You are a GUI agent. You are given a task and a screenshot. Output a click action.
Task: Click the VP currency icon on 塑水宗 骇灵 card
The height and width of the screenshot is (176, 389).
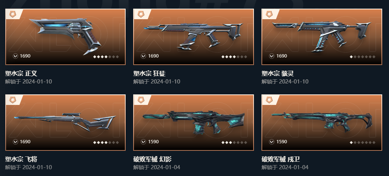[272, 56]
